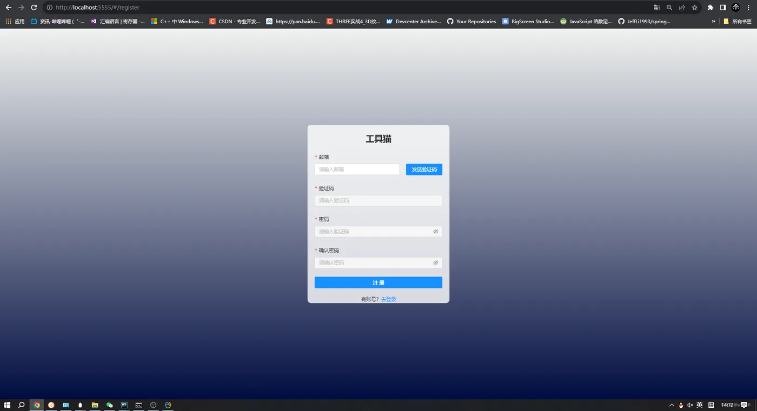
Task: Toggle password visibility eye icon in 密码 field
Action: point(436,232)
